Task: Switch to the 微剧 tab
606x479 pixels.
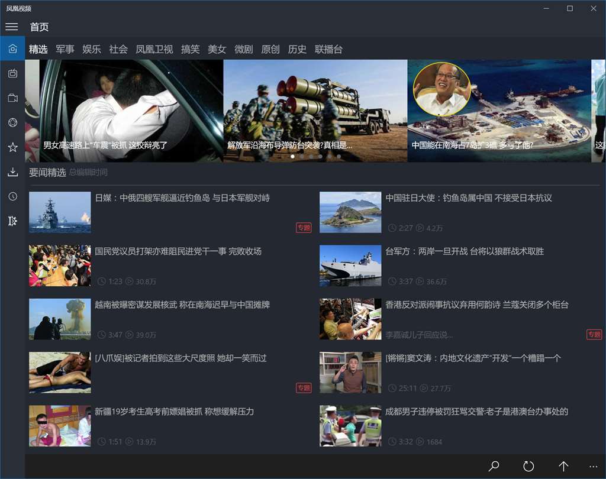Action: coord(243,50)
